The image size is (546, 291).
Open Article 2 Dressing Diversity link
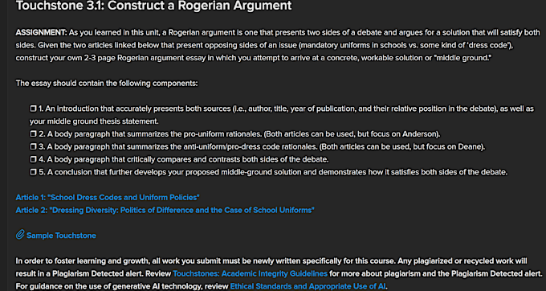coord(165,210)
